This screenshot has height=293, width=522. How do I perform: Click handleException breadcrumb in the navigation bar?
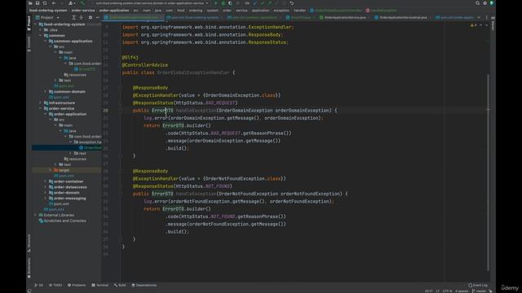(382, 11)
